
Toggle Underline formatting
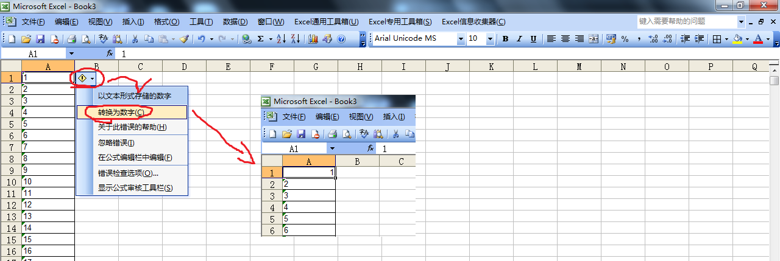[533, 39]
